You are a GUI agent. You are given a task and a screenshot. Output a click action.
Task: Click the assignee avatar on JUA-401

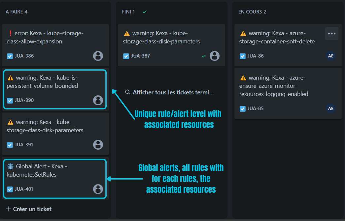(98, 189)
